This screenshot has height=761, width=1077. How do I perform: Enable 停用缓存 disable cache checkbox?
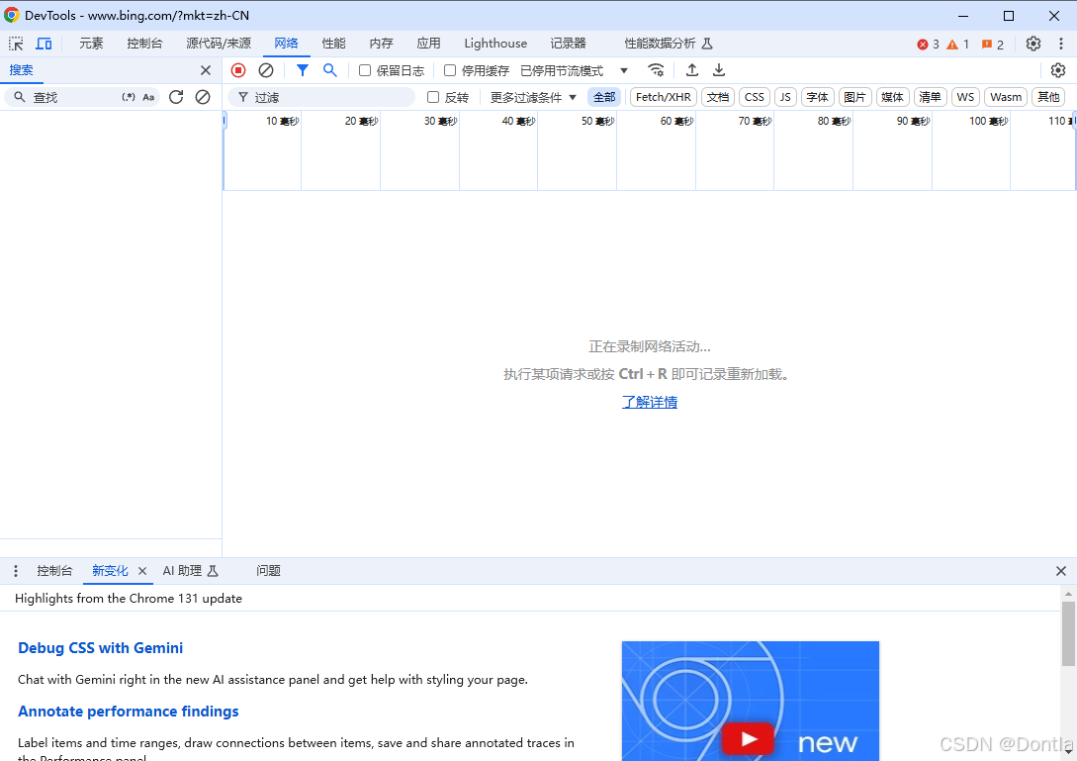tap(450, 70)
